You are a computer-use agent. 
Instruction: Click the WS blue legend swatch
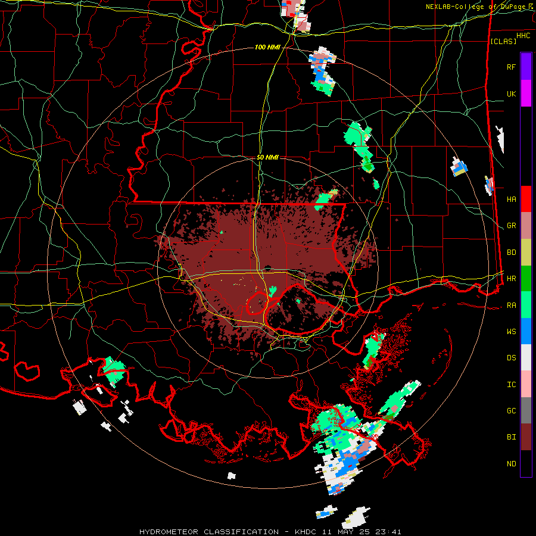click(526, 331)
